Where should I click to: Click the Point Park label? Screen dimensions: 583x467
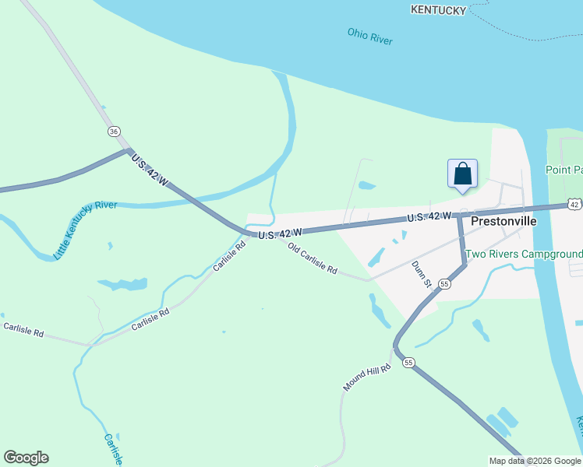click(x=564, y=170)
